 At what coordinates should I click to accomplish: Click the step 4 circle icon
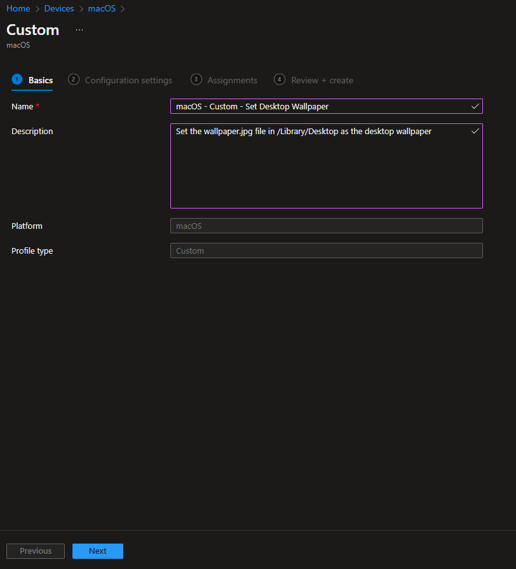pos(280,79)
